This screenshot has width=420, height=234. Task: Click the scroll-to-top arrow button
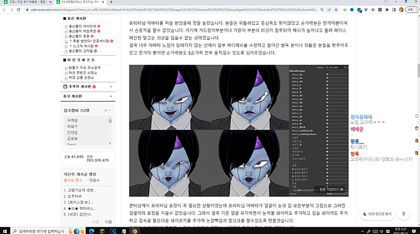[403, 214]
